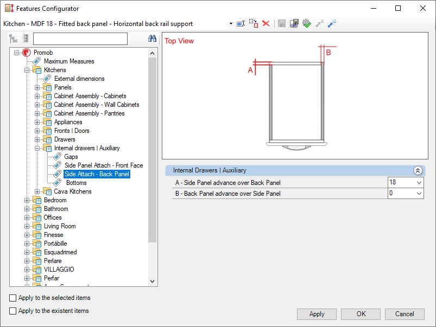Click the expand all tree icon
This screenshot has width=436, height=327.
tap(14, 39)
